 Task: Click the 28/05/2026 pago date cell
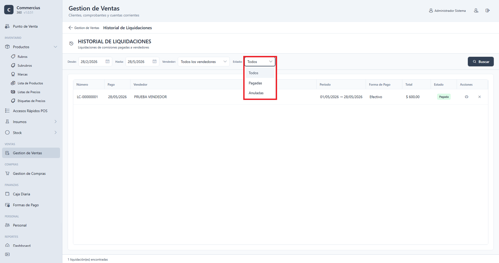tap(117, 97)
